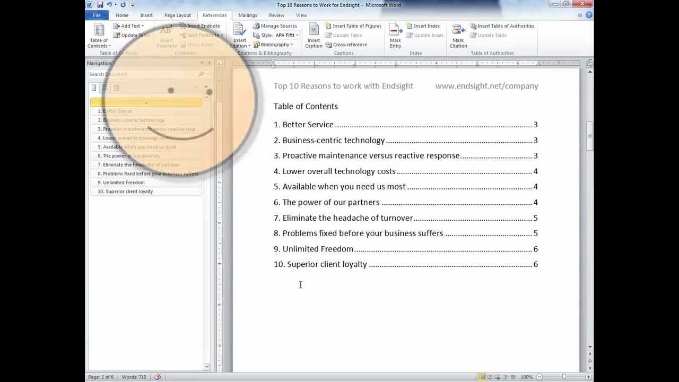Click the Search Document input field
The width and height of the screenshot is (679, 382).
point(143,74)
